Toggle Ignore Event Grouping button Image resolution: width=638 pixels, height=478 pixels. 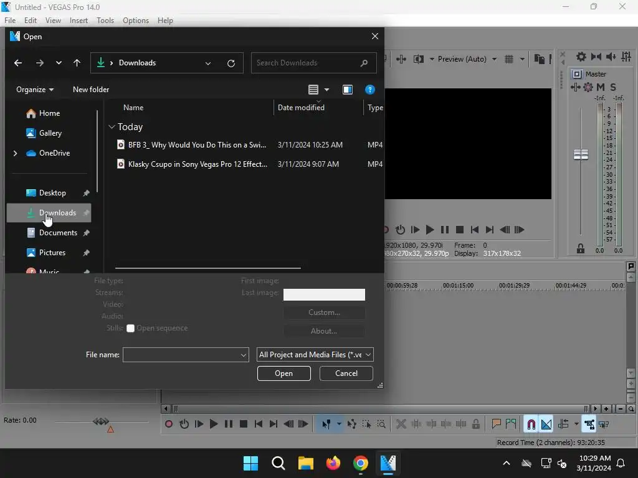coord(604,424)
